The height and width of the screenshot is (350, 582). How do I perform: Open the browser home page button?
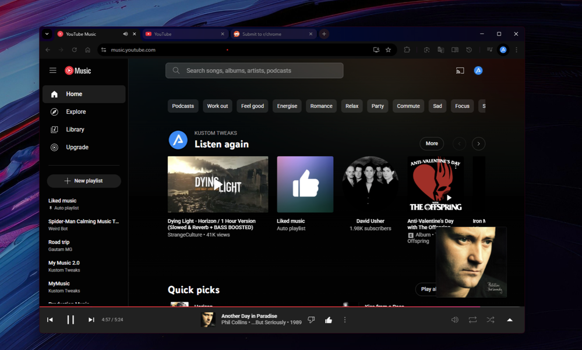coord(87,49)
